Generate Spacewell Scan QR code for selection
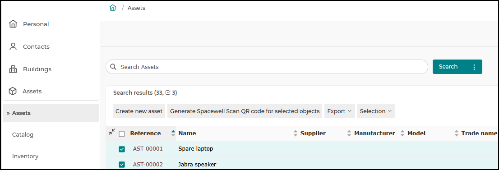Image resolution: width=499 pixels, height=170 pixels. click(245, 111)
